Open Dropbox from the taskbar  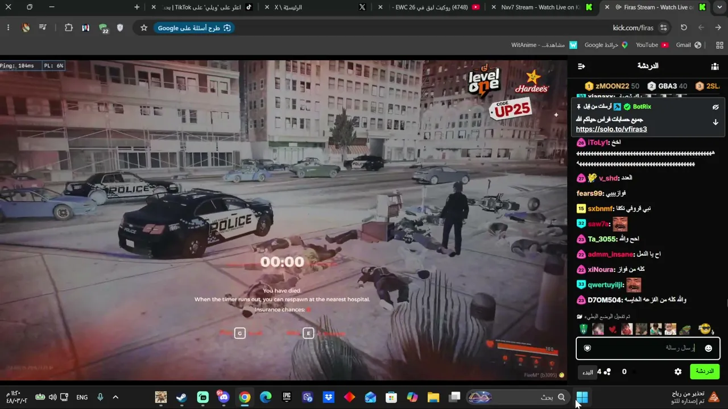point(329,397)
